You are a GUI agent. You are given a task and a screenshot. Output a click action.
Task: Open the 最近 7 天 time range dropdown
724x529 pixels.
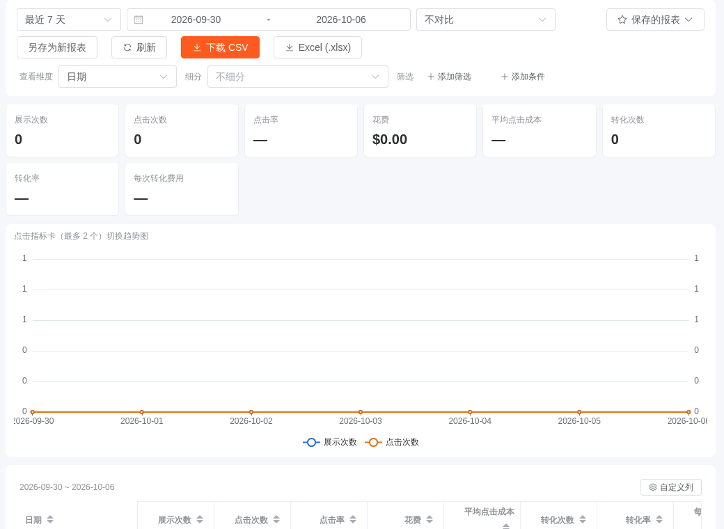(x=69, y=20)
